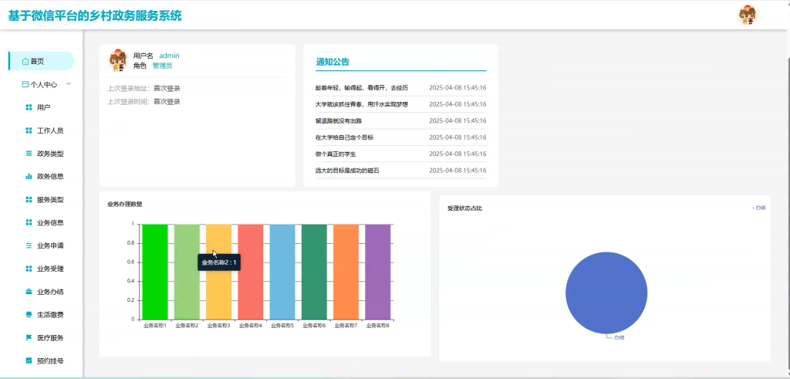Click the username value admin
Screen dimensions: 790x379
(169, 56)
